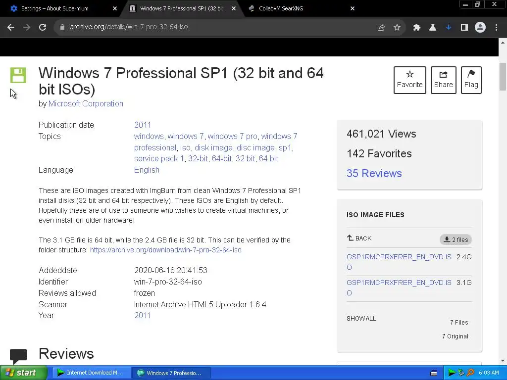Click the magnifier tray icon
Image resolution: width=507 pixels, height=380 pixels.
(x=470, y=373)
